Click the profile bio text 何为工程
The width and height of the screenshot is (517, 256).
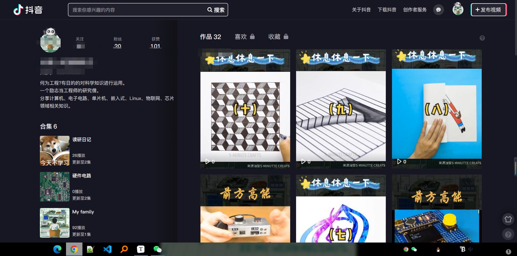[x=83, y=83]
